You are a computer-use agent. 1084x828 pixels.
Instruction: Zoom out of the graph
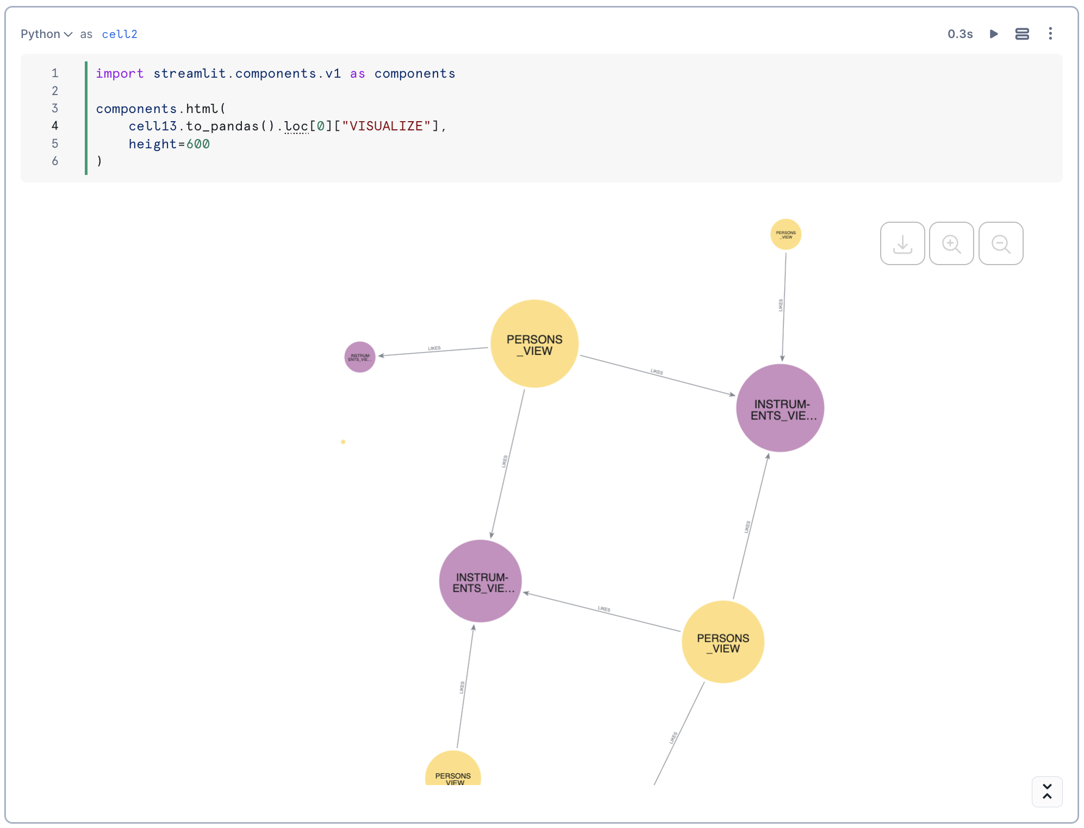point(1001,243)
